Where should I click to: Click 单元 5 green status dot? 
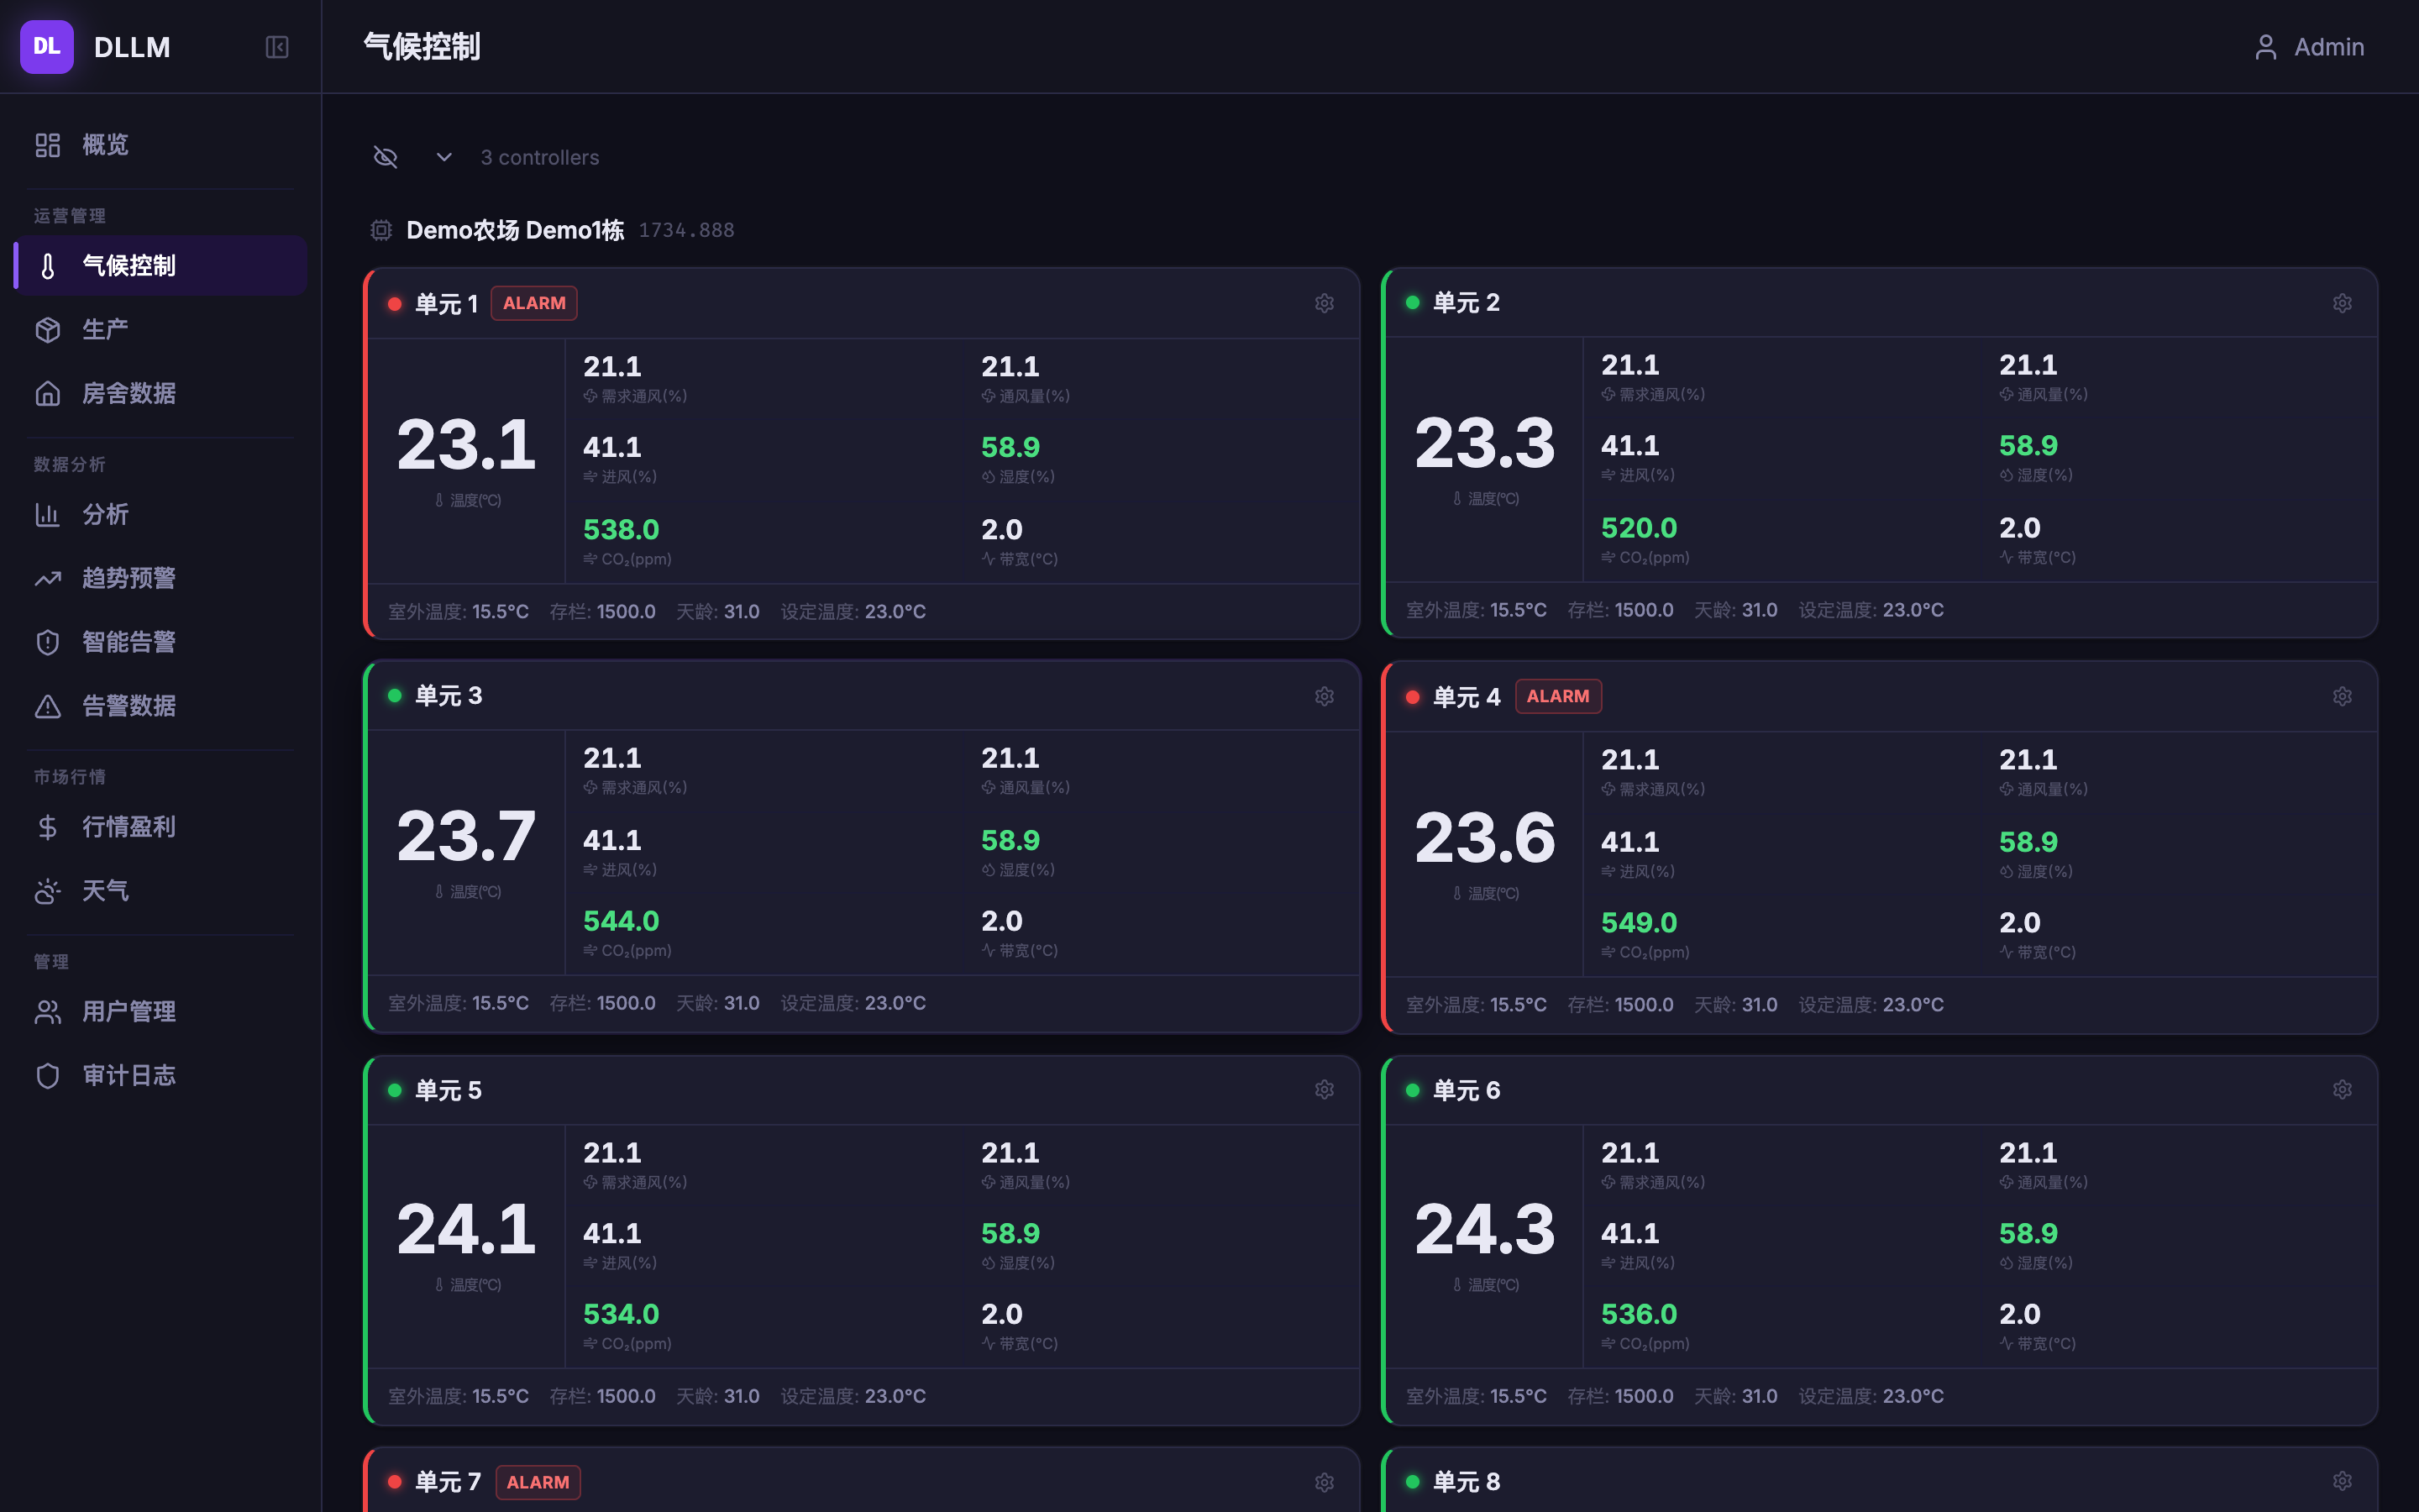[395, 1090]
